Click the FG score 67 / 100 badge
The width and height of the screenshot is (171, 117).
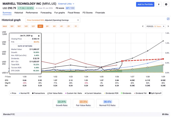pyautogui.click(x=70, y=8)
